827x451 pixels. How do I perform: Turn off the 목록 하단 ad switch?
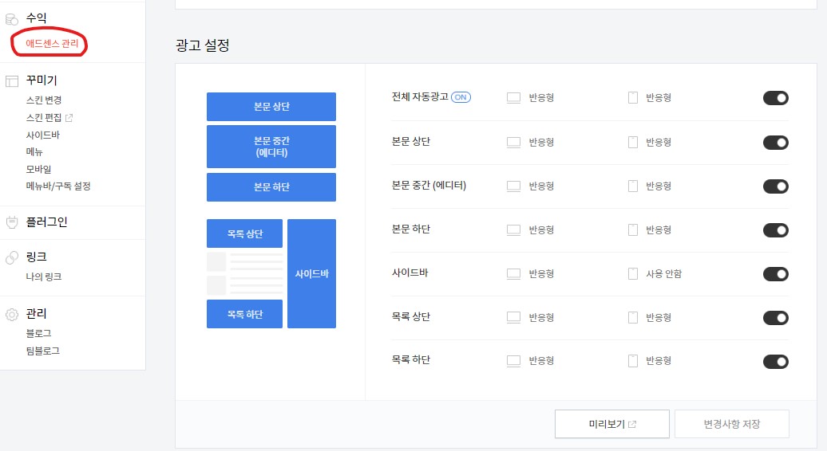tap(775, 362)
